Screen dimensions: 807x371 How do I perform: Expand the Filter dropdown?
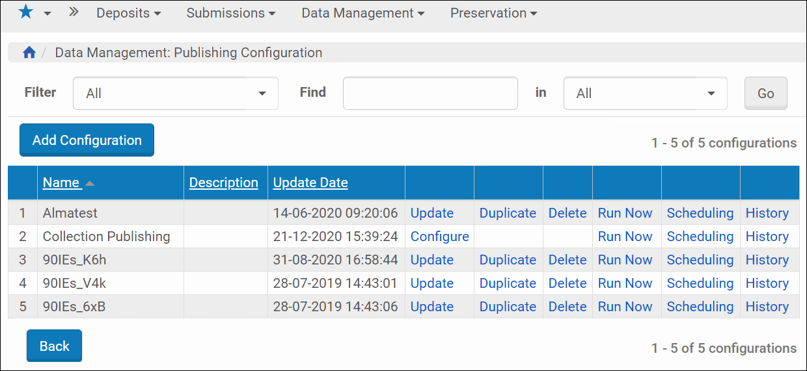coord(176,94)
